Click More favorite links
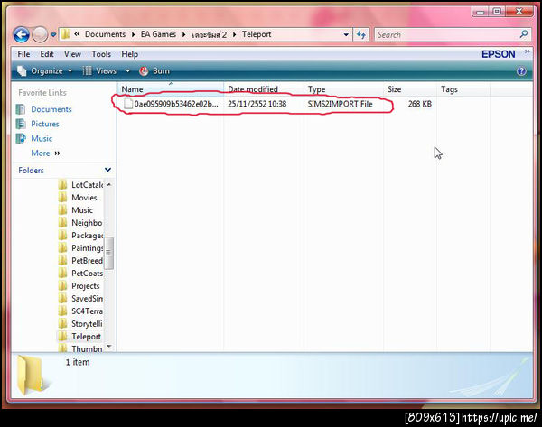Screen dimensions: 542x427 click(45, 153)
